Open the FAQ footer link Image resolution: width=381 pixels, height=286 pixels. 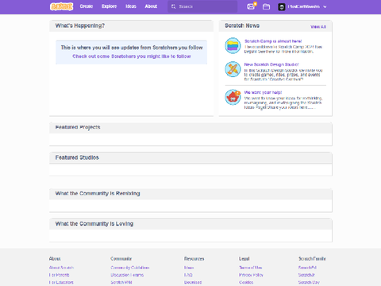click(x=188, y=275)
